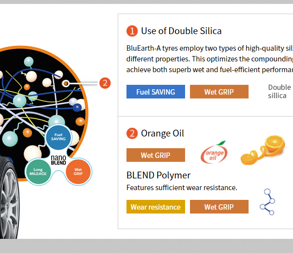Click the BLEND Polymer heading

pos(158,175)
